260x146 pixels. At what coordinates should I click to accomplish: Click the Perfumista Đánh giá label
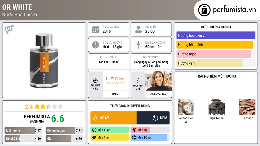(x=37, y=119)
